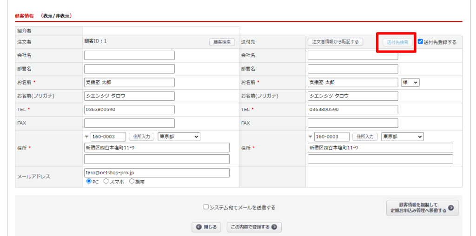Click 顧客情報を複製して定期お申込み管理へ移動する button
Image resolution: width=476 pixels, height=236 pixels.
(422, 208)
